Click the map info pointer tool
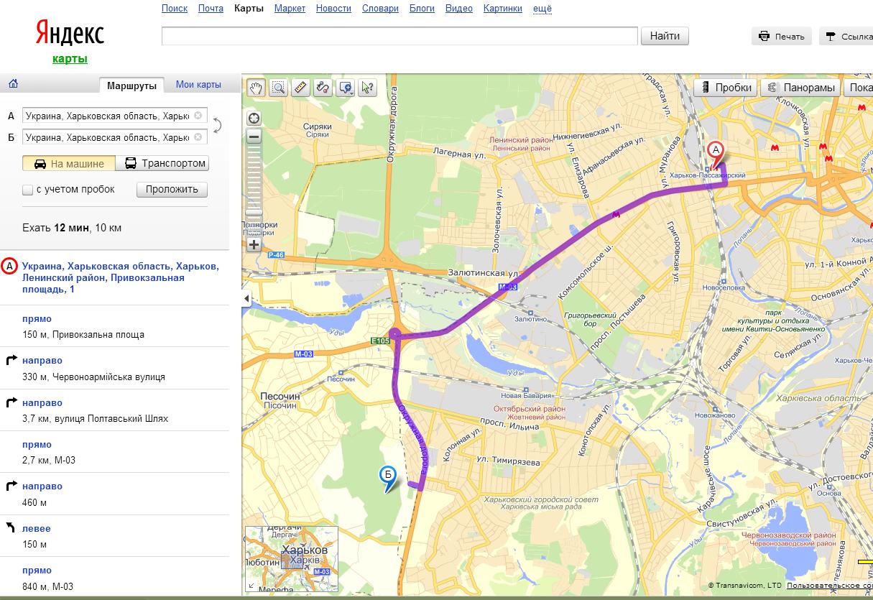This screenshot has height=600, width=873. (367, 88)
